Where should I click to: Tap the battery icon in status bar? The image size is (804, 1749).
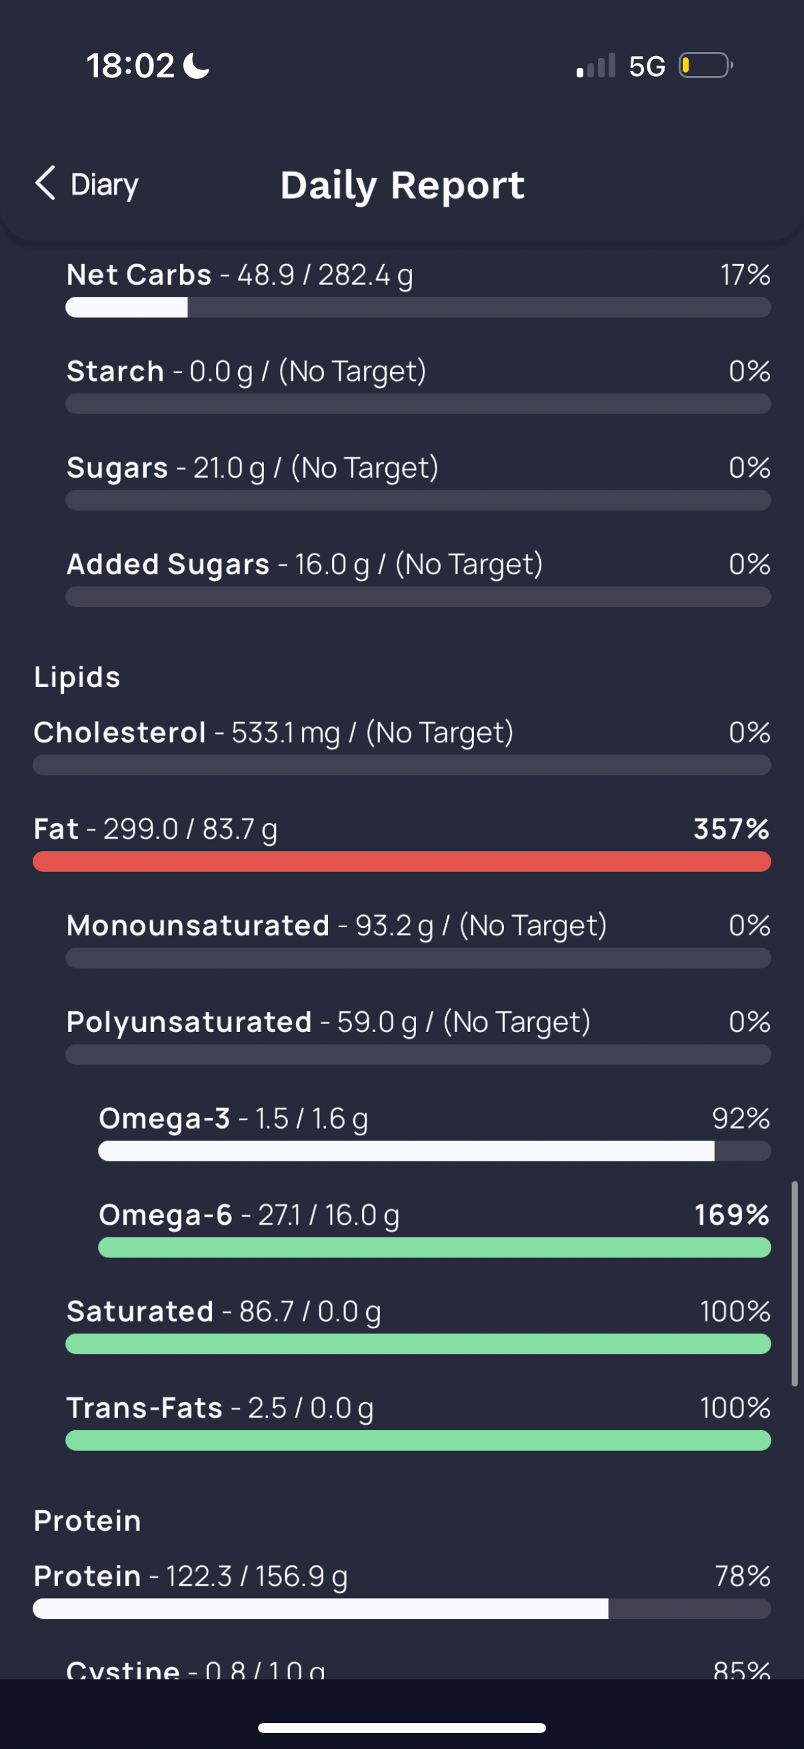pyautogui.click(x=706, y=66)
